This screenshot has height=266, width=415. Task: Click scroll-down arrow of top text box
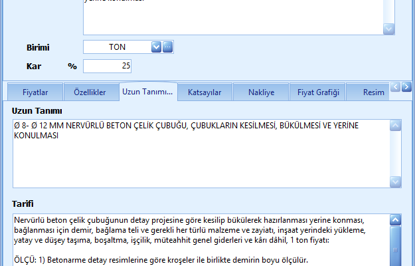389,29
